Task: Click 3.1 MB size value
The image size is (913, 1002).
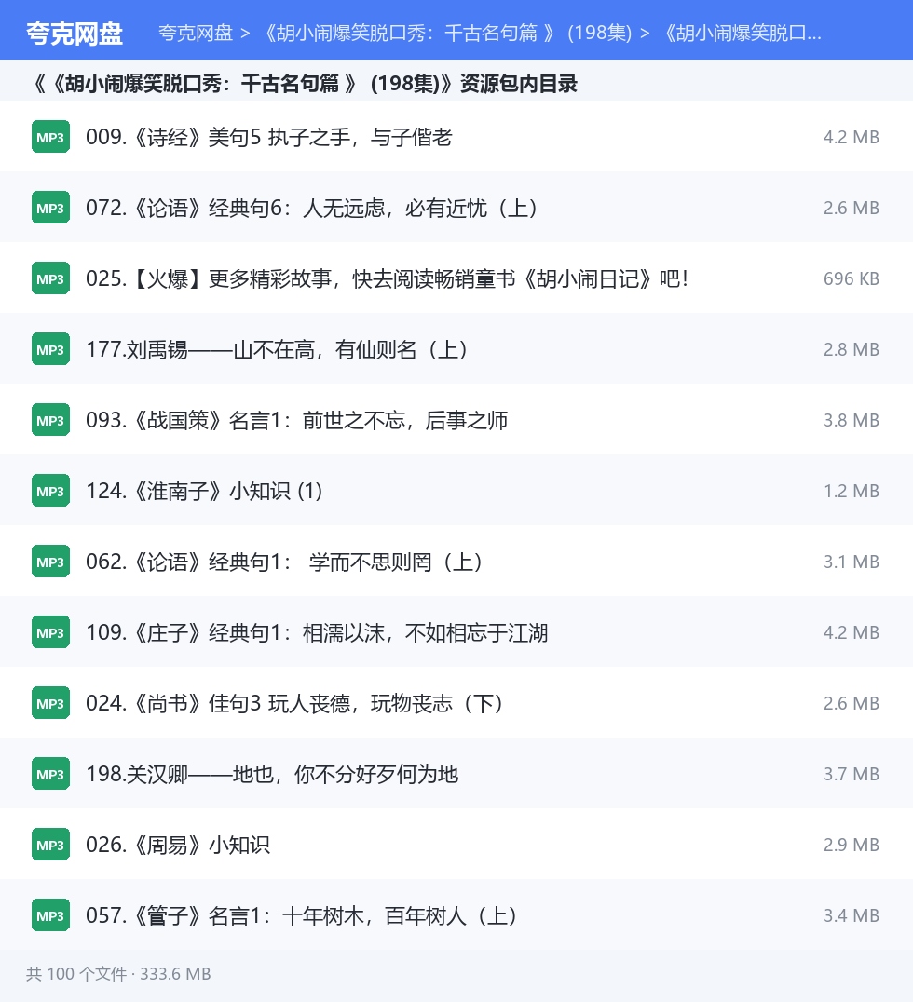Action: click(x=851, y=562)
